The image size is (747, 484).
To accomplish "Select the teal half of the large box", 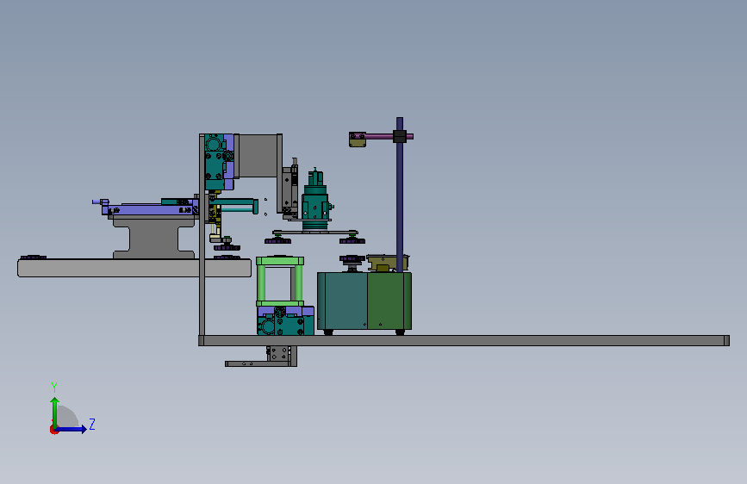I will (342, 301).
